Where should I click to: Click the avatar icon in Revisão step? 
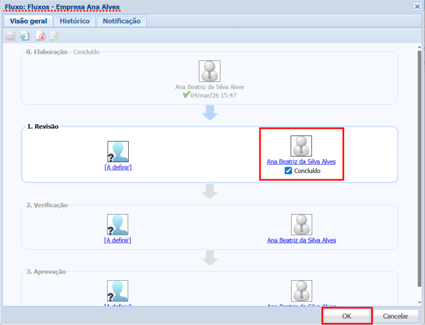point(301,146)
